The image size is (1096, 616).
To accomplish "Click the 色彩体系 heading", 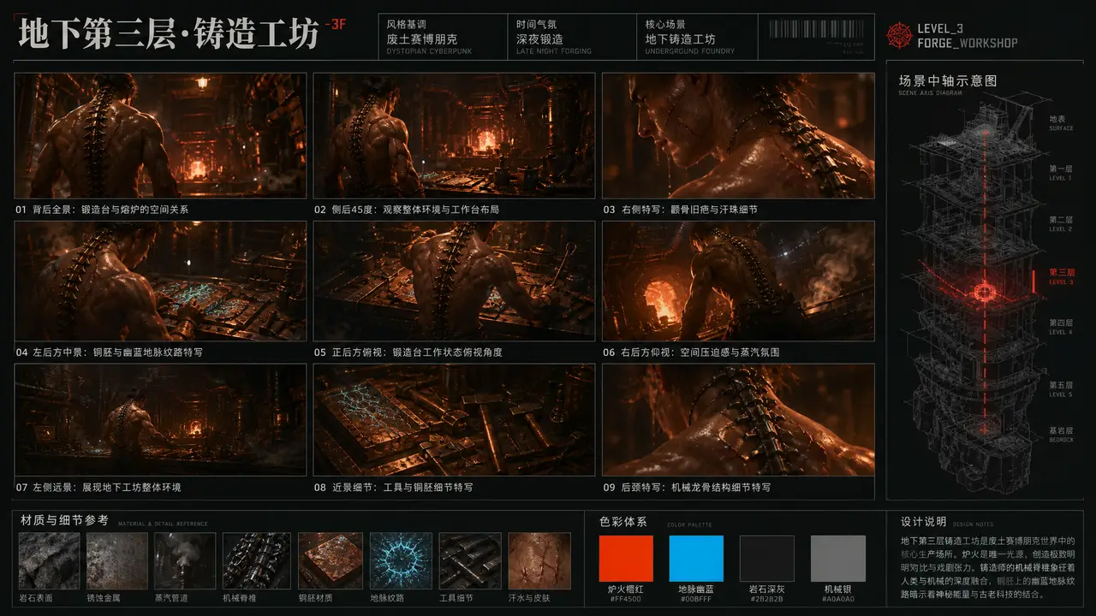I will pyautogui.click(x=623, y=521).
